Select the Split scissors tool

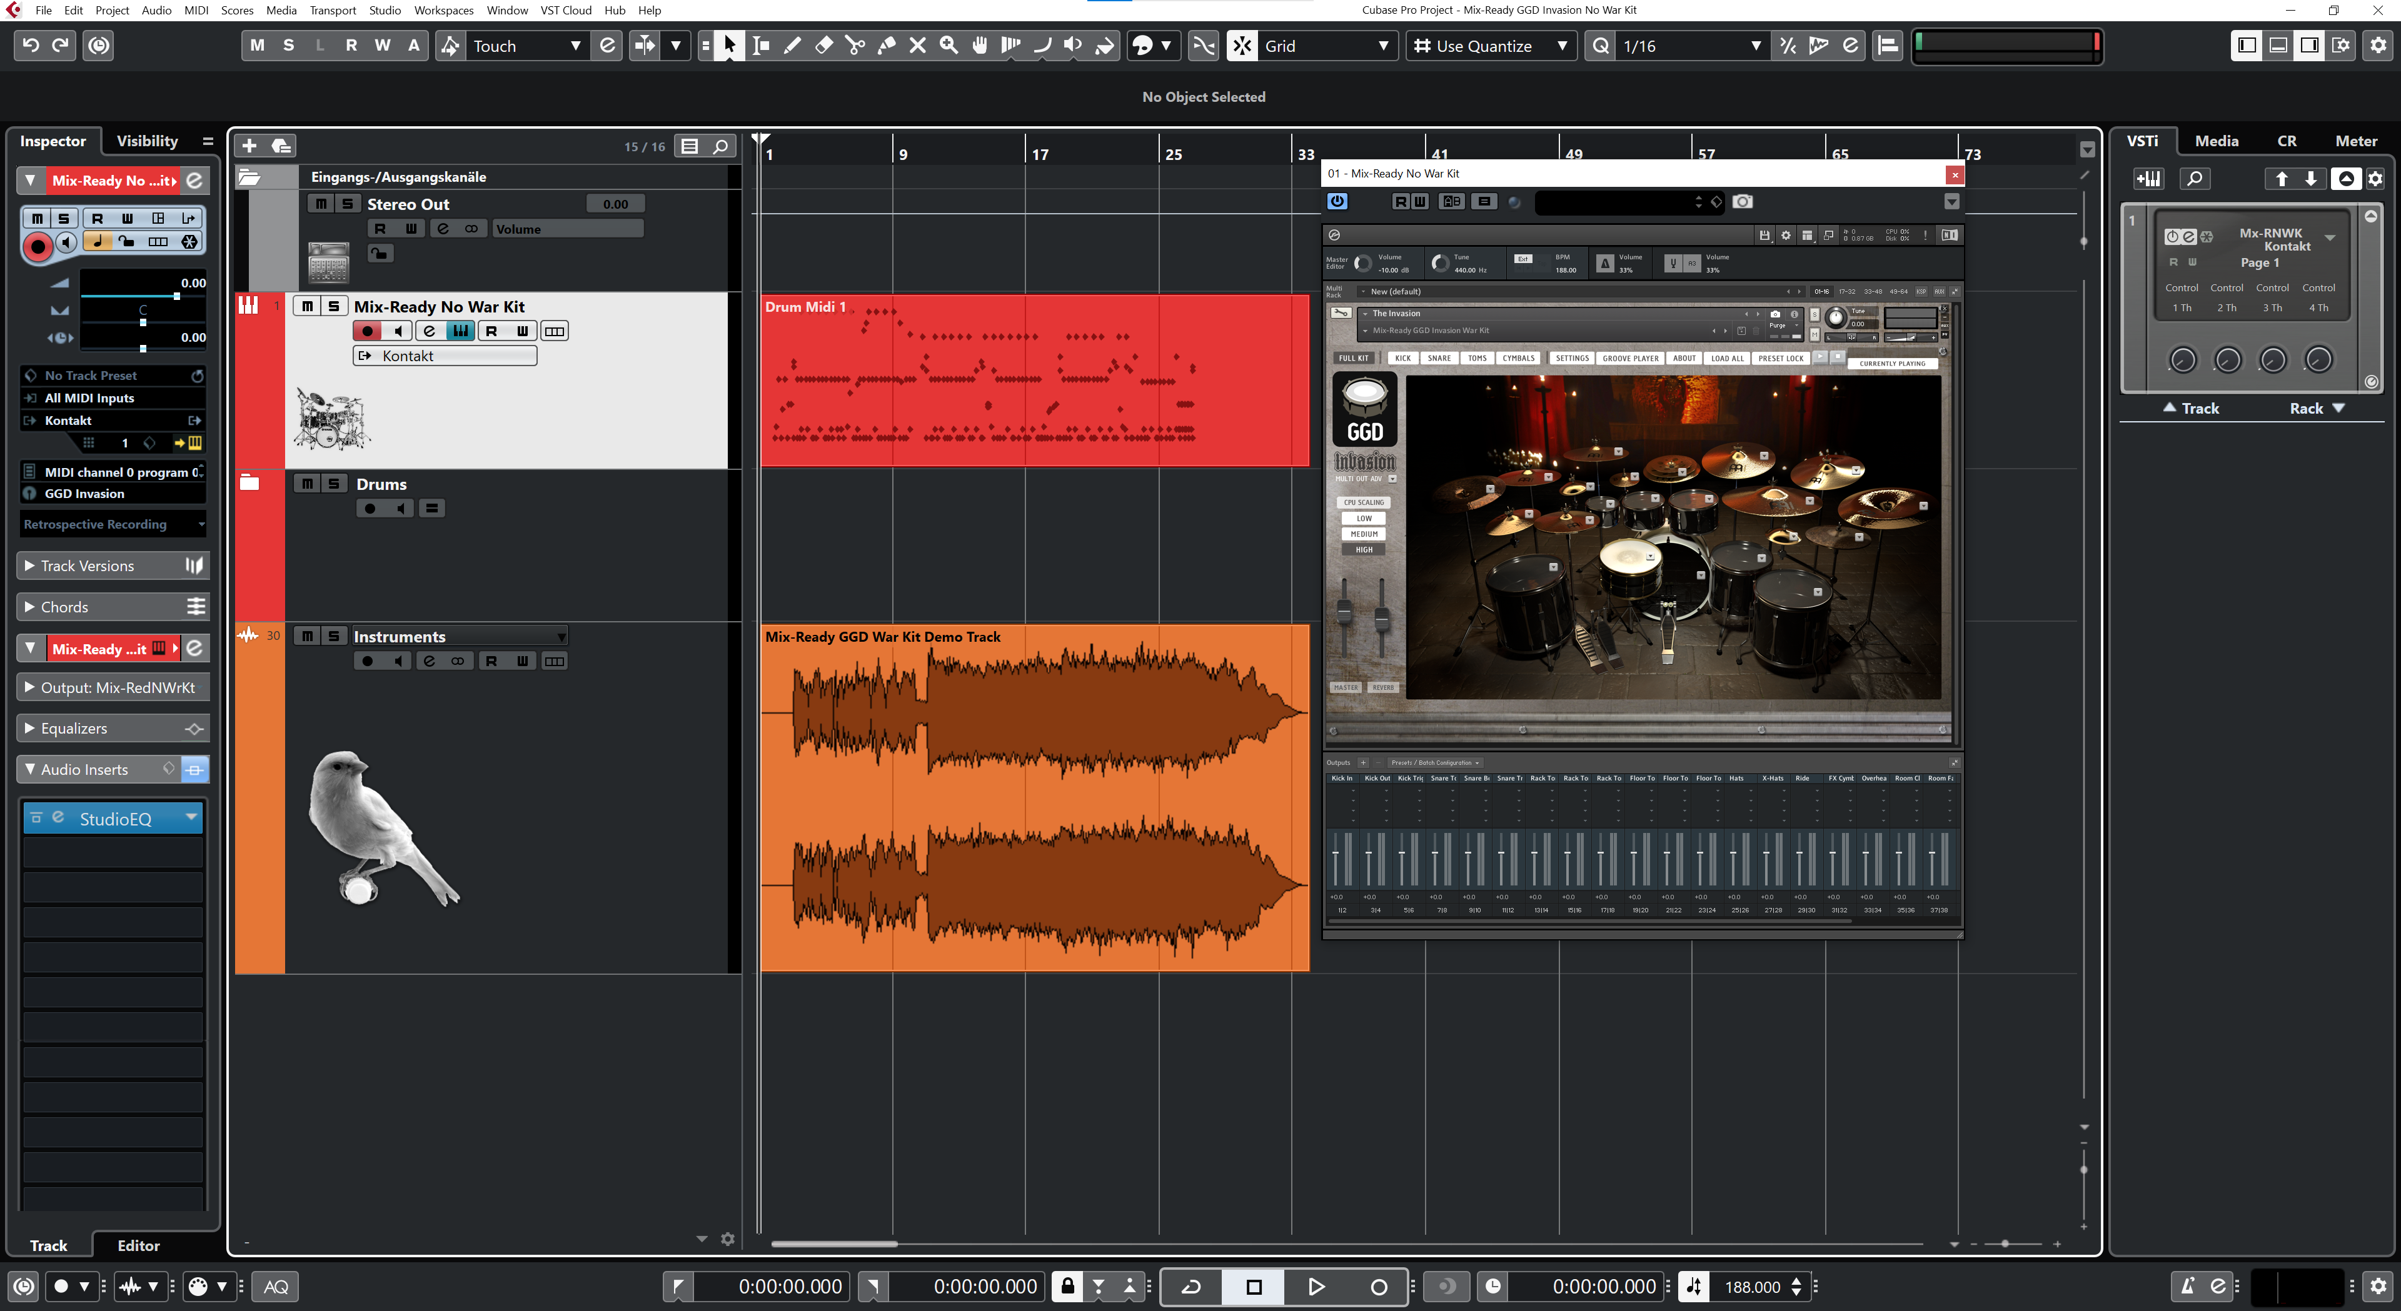[x=855, y=45]
